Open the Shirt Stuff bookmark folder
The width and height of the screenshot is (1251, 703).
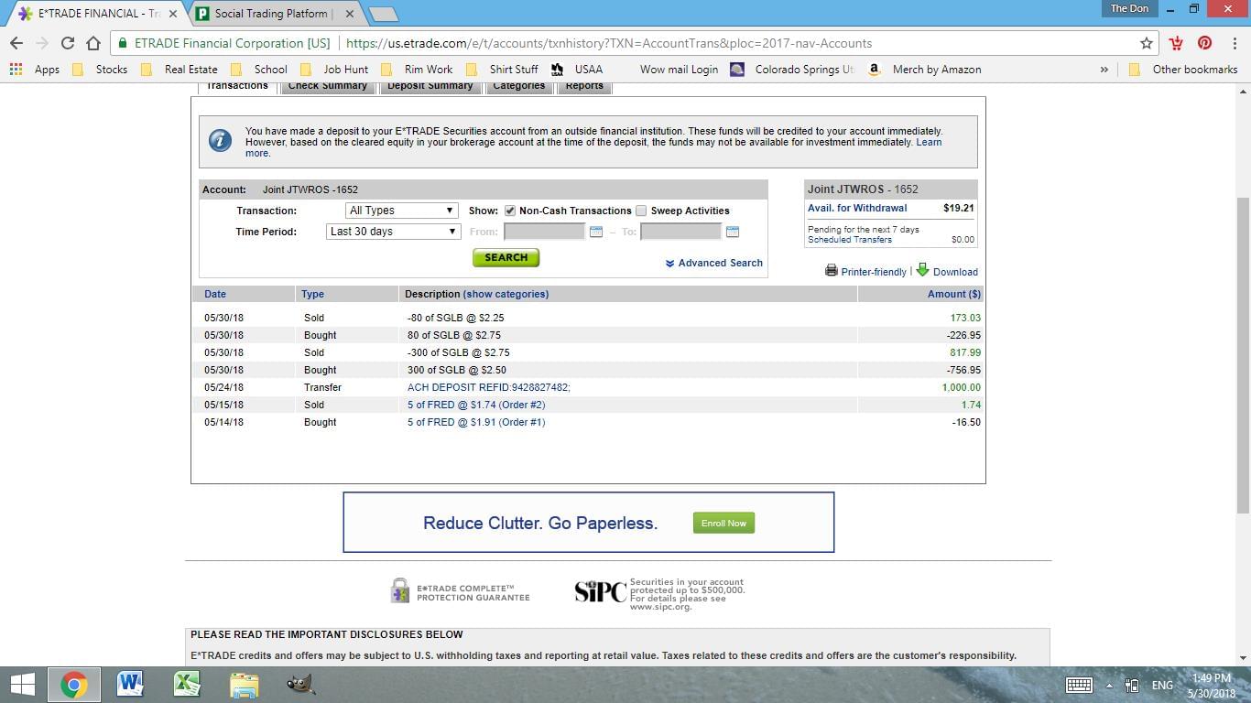pyautogui.click(x=501, y=70)
